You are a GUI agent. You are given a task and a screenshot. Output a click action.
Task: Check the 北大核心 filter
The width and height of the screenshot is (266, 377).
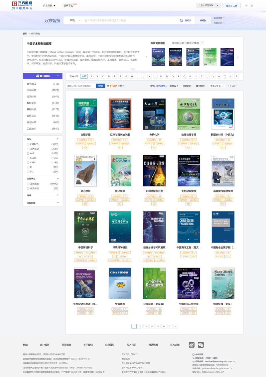(x=28, y=149)
